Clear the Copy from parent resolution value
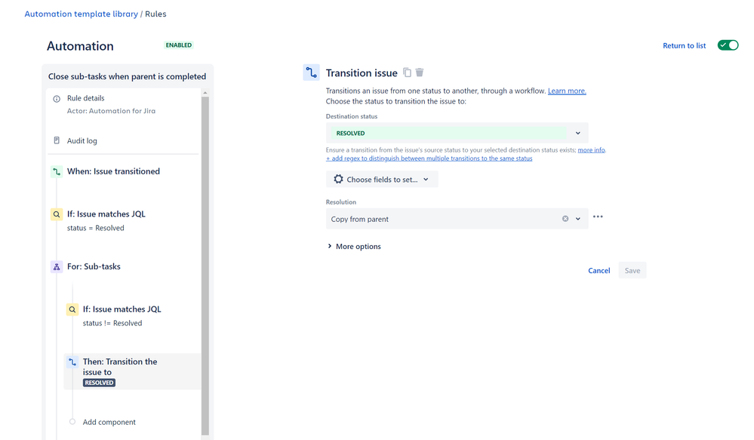Image resolution: width=754 pixels, height=440 pixels. pos(565,219)
